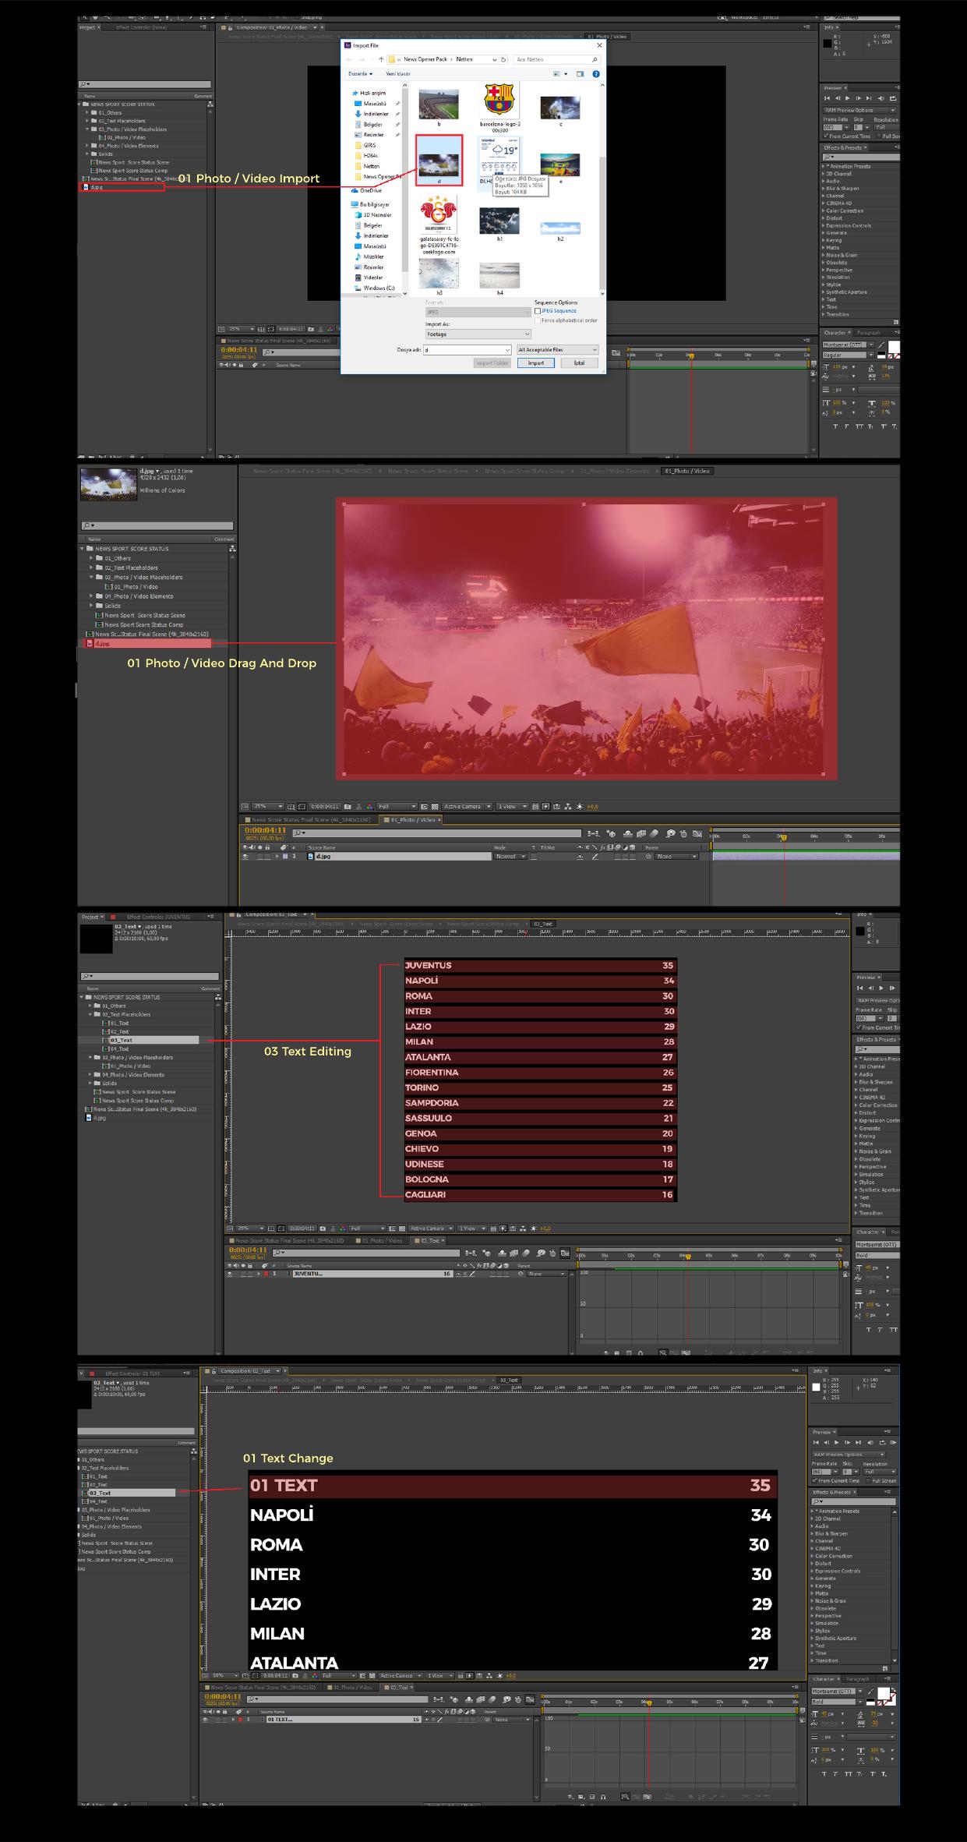Open the Import As Footage dropdown

(x=478, y=334)
